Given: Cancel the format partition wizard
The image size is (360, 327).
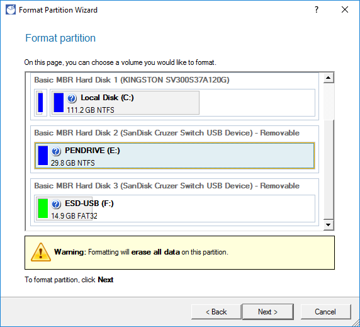Looking at the screenshot, I should pos(325,312).
